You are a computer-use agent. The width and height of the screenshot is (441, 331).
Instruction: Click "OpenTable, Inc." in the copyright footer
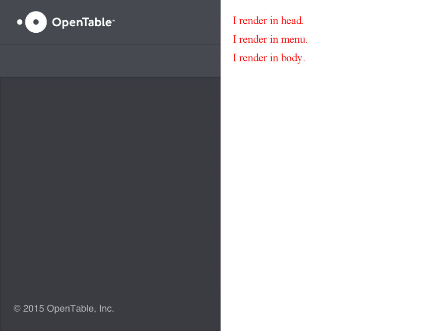[x=81, y=309]
